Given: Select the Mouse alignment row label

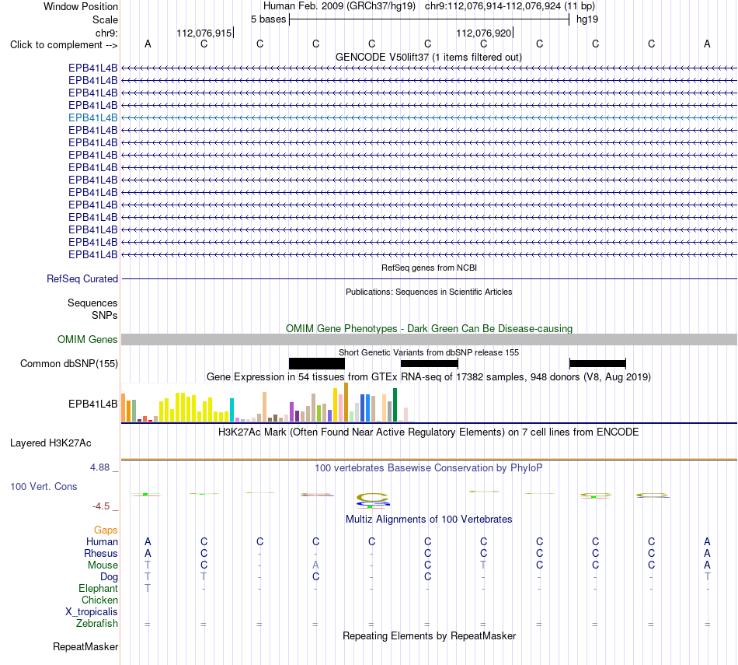Looking at the screenshot, I should [x=103, y=565].
